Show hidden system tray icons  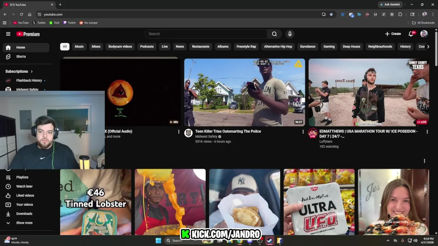point(388,241)
